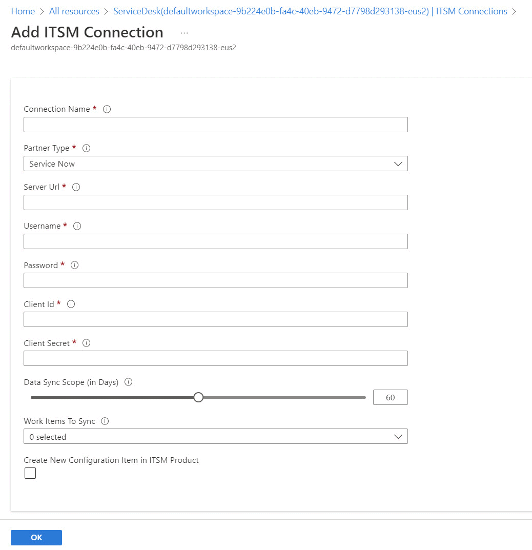Click the Data Sync days value box
Viewport: 532px width, 550px height.
391,397
